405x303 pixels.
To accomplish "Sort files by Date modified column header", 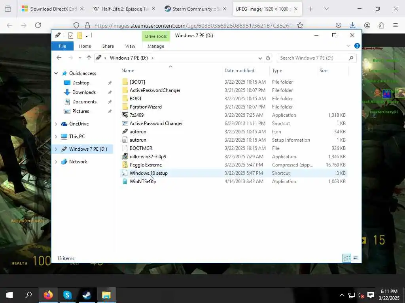I will (x=239, y=71).
